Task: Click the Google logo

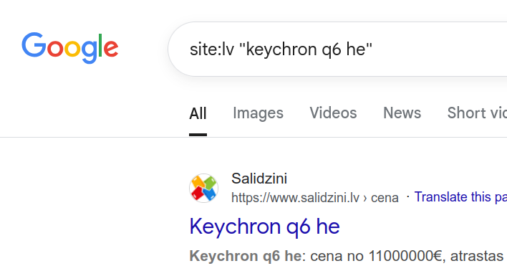Action: click(70, 47)
